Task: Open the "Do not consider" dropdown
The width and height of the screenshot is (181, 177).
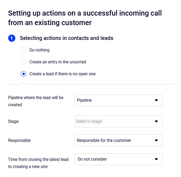Action: [x=118, y=159]
